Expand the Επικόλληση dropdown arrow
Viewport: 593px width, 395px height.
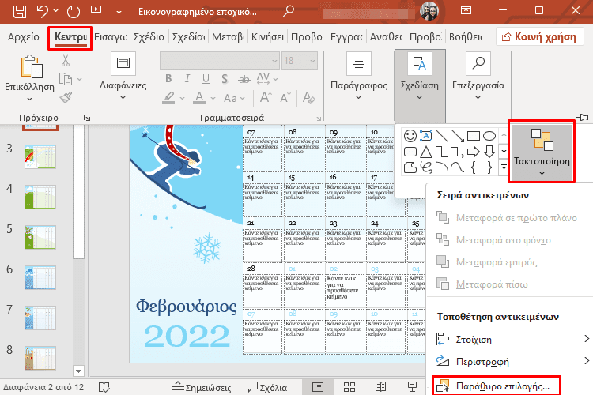(29, 99)
